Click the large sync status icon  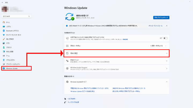coord(70,17)
